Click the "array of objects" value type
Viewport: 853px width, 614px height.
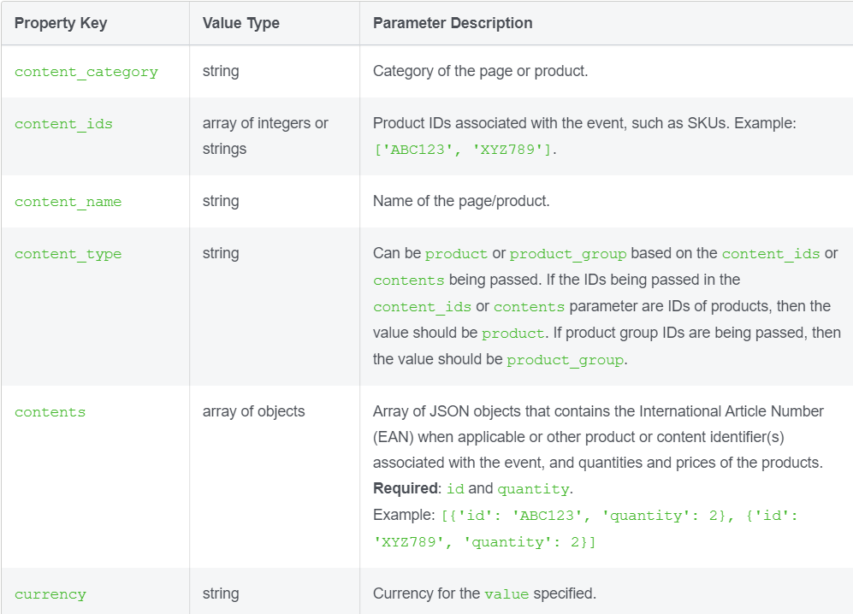253,411
